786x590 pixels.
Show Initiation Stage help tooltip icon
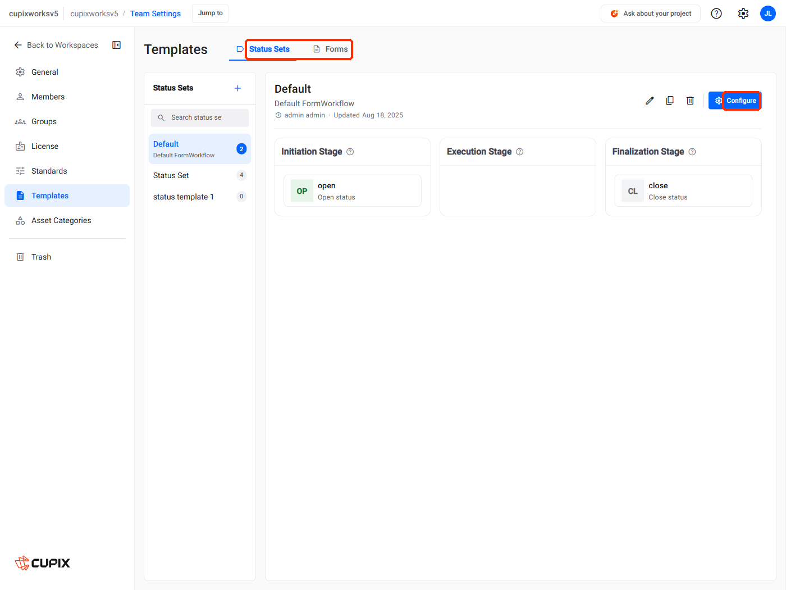(x=350, y=152)
